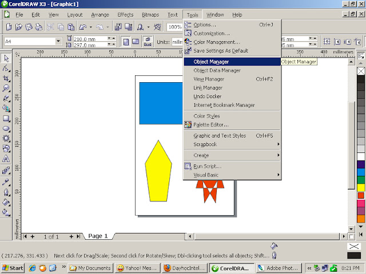The image size is (366, 274).
Task: Switch to the Page 1 tab
Action: [x=98, y=236]
